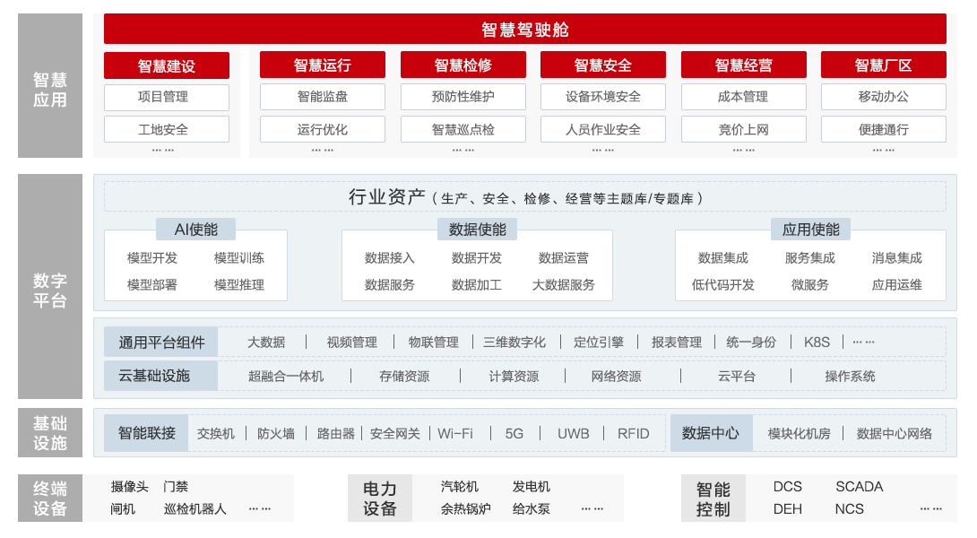
Task: Expand the ellipsis below 工地安全
Action: (163, 150)
